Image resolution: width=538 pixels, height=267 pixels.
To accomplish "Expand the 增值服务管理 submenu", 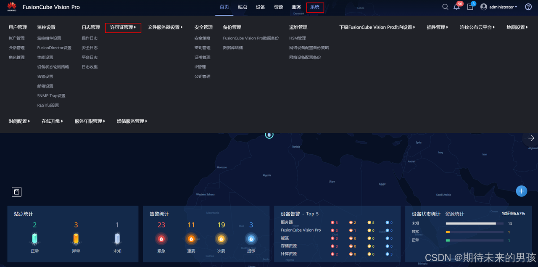I will tap(132, 121).
